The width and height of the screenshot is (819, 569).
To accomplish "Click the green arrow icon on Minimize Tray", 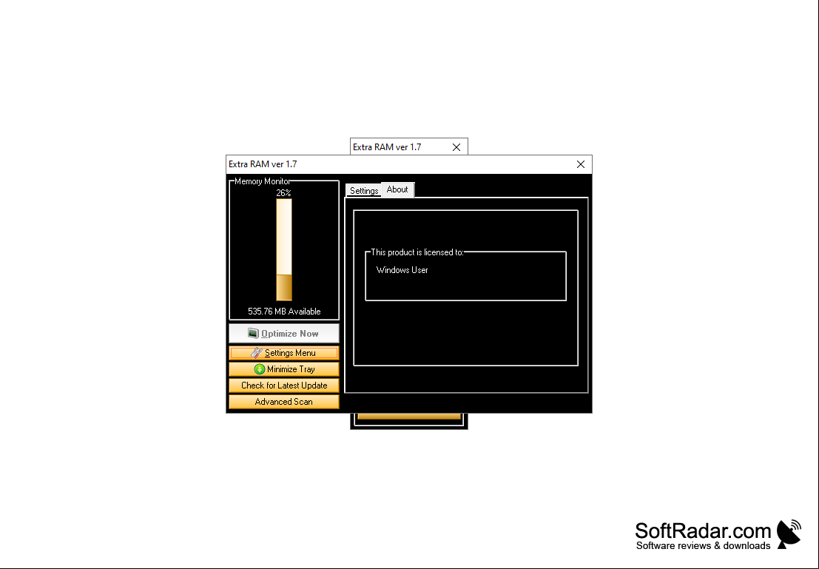I will point(260,369).
